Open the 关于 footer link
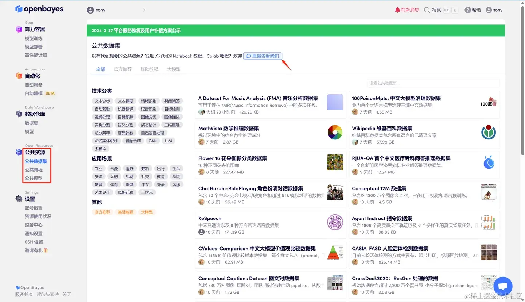The width and height of the screenshot is (525, 302). 67,294
